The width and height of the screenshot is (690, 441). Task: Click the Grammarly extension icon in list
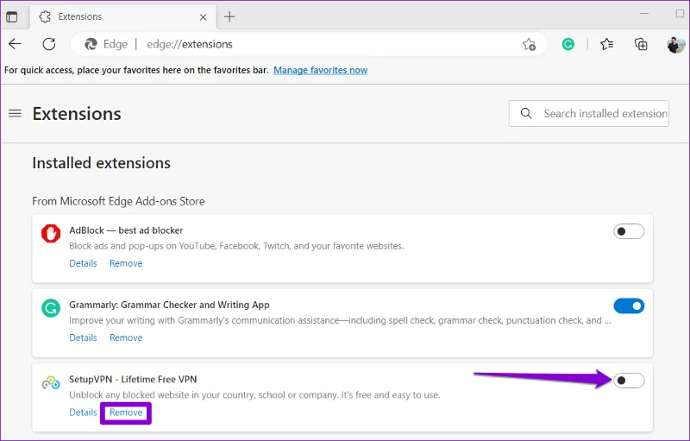(x=51, y=307)
